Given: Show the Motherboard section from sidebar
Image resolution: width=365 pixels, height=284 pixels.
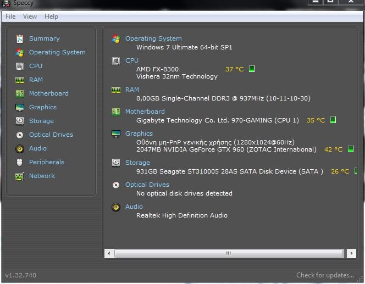Looking at the screenshot, I should [x=49, y=93].
